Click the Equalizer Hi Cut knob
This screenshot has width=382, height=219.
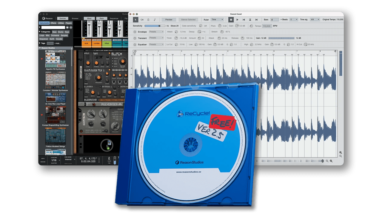pos(305,44)
